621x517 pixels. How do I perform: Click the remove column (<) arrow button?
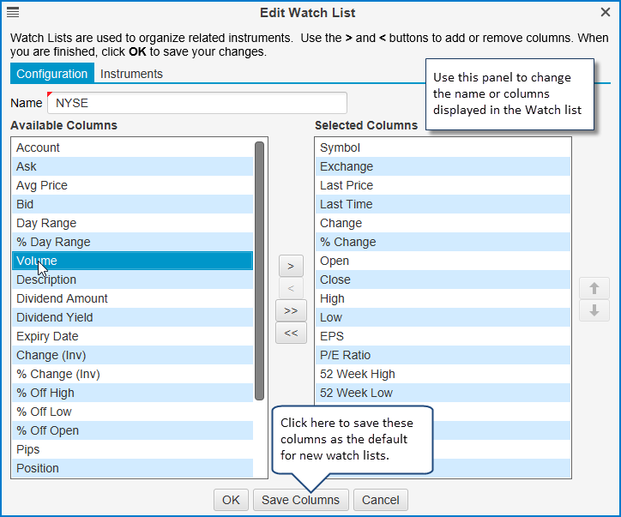(x=291, y=289)
